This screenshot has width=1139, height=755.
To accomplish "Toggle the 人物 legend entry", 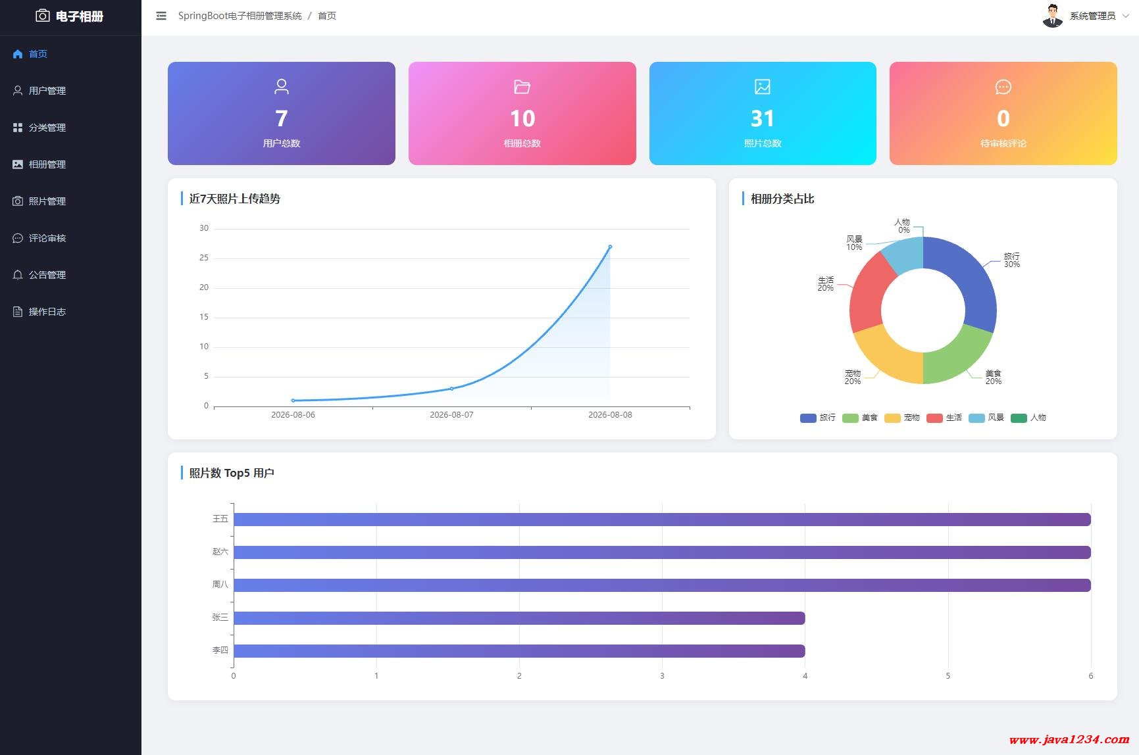I will tap(1028, 418).
